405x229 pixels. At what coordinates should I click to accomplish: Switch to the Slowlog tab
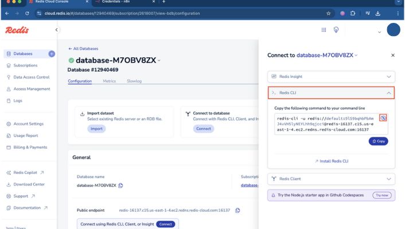coord(134,81)
